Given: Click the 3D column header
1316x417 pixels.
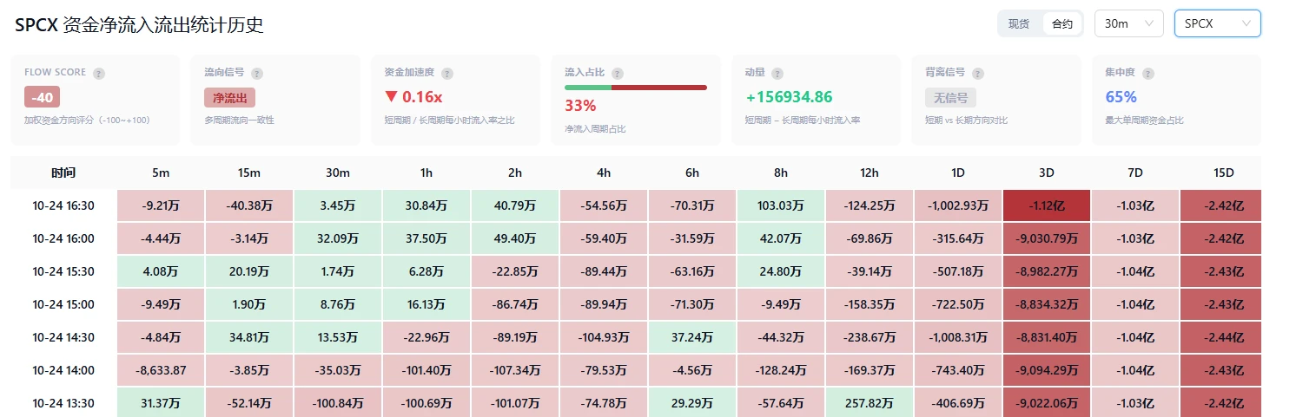Looking at the screenshot, I should (x=1047, y=173).
